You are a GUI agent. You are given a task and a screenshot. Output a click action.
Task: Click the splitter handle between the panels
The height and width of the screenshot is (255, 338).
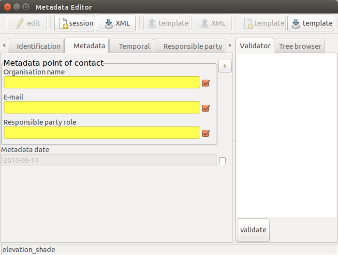pyautogui.click(x=235, y=141)
